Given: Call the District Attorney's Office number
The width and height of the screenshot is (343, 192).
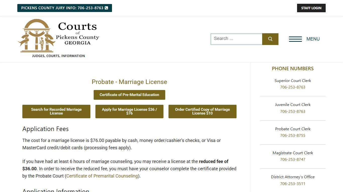Looking at the screenshot, I should click(293, 183).
